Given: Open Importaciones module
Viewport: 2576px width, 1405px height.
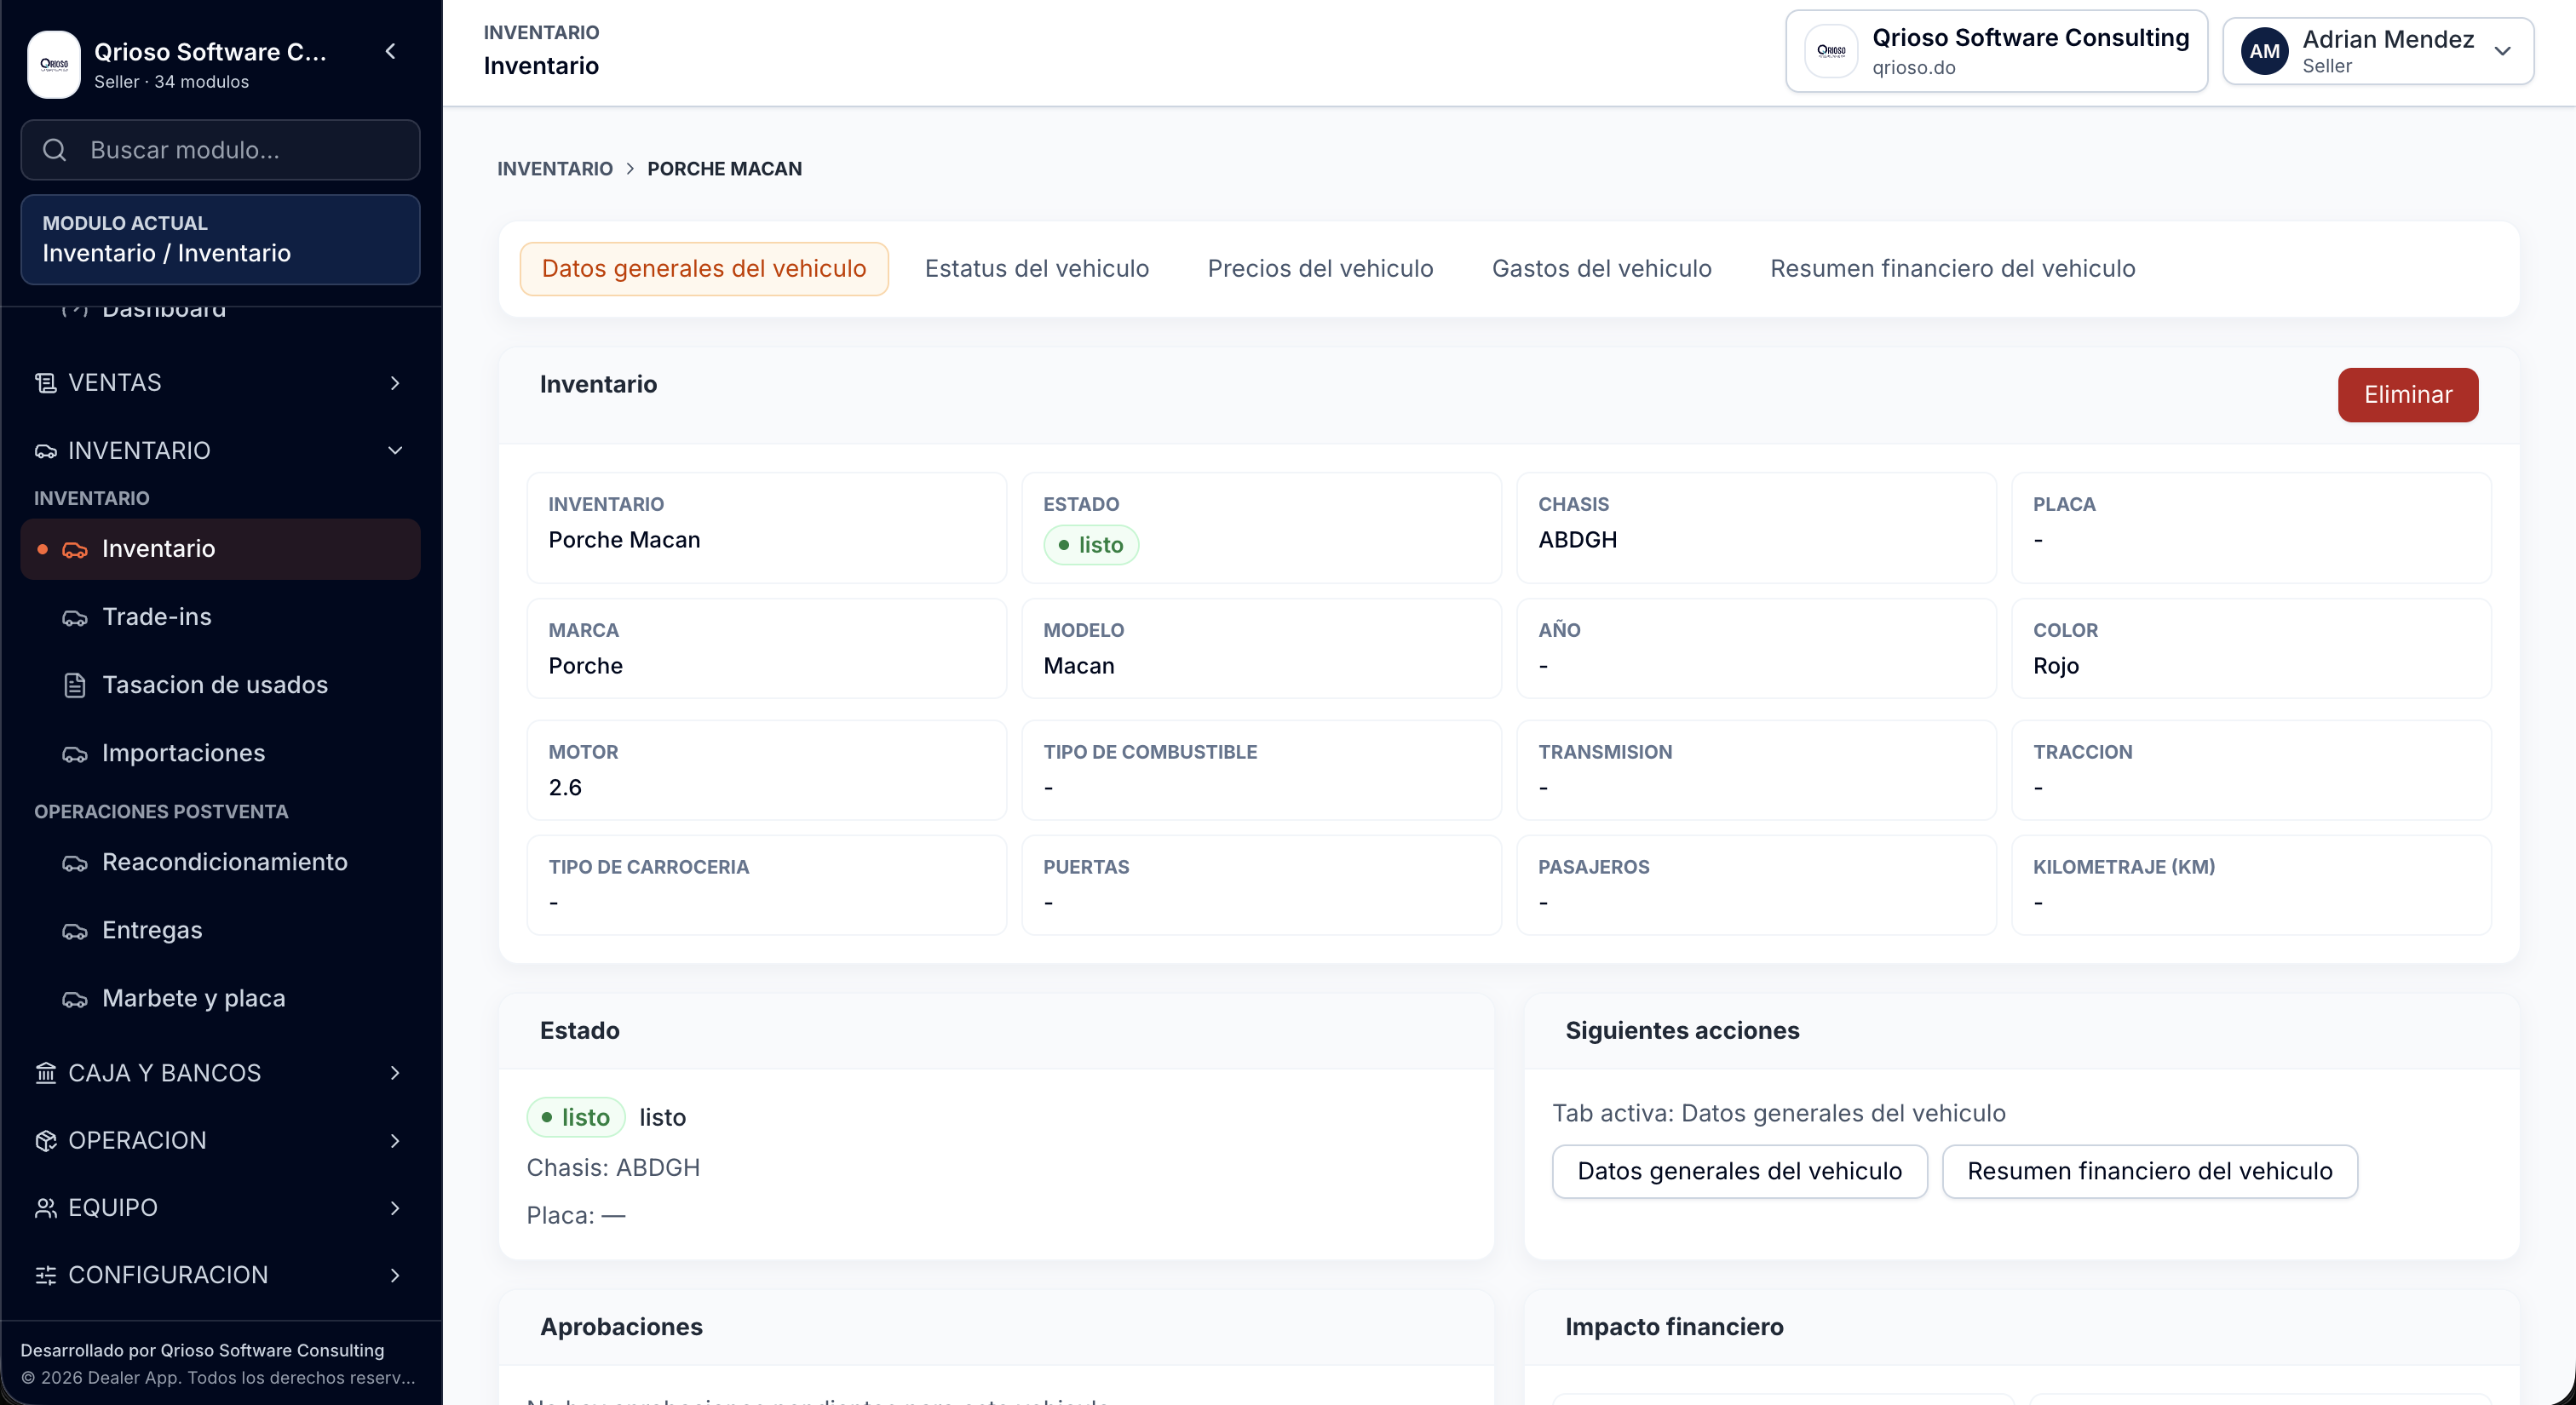Looking at the screenshot, I should tap(220, 753).
